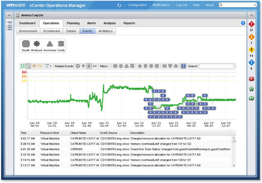Select the Scoreboard sub-tab
This screenshot has height=183, width=262.
point(51,31)
